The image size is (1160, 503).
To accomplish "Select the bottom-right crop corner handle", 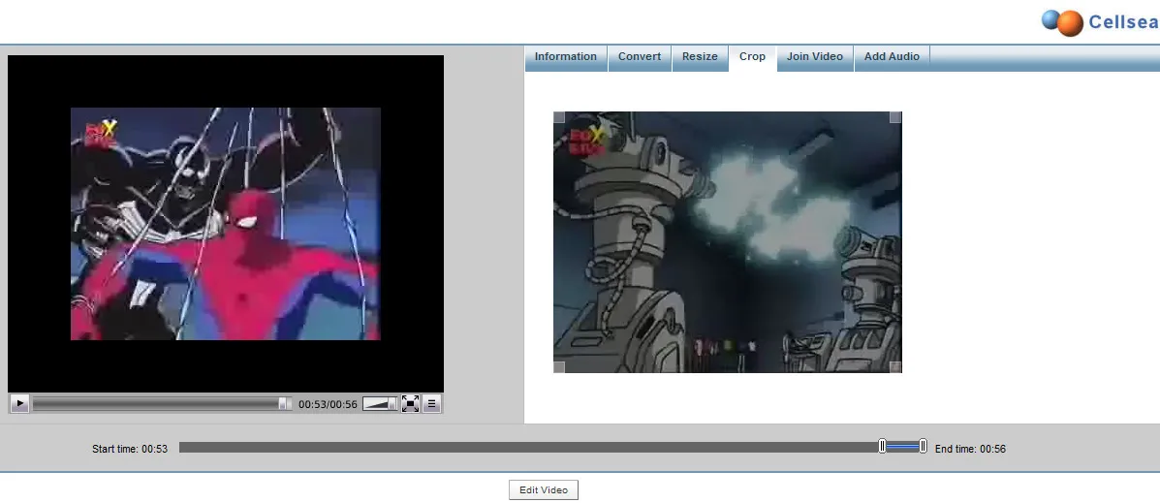I will [895, 366].
